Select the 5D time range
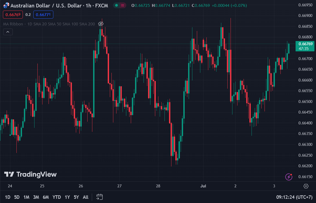This screenshot has height=203, width=316. click(x=17, y=197)
